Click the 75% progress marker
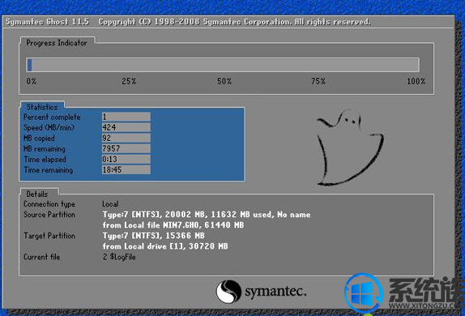The image size is (465, 316). pyautogui.click(x=318, y=81)
